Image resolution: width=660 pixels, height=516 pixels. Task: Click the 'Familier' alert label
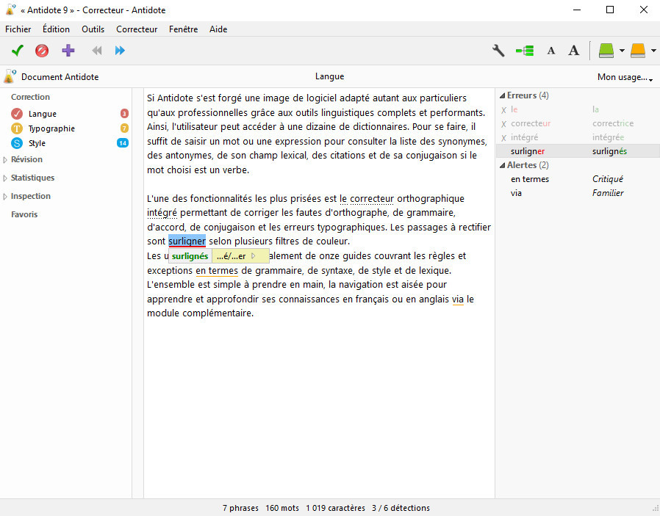pos(608,193)
